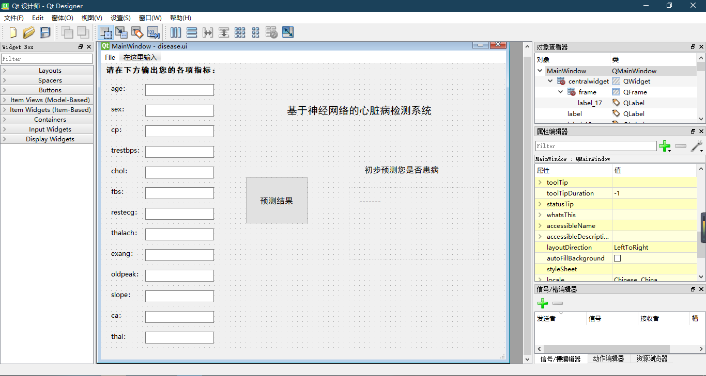Select the layoutDirection property row
The image size is (706, 376).
coord(616,248)
